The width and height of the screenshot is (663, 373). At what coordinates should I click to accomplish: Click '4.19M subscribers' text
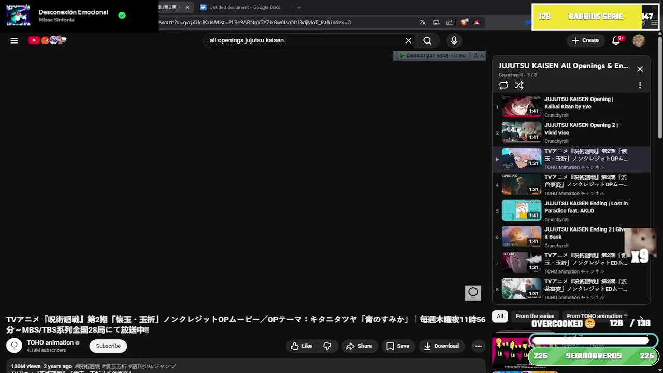(x=46, y=351)
